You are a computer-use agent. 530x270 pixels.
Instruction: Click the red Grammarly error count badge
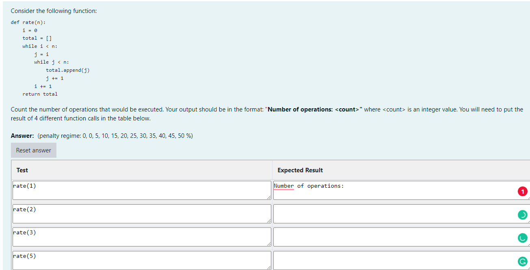pos(523,192)
